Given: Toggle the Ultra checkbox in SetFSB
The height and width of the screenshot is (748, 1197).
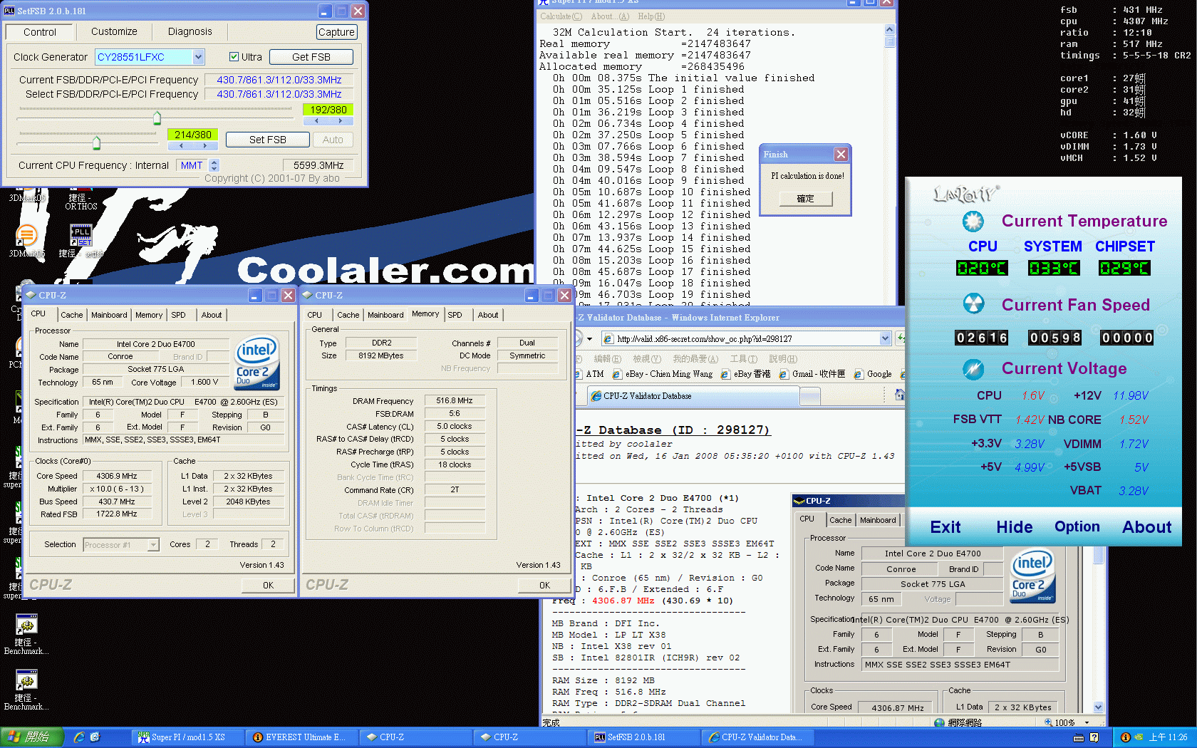Looking at the screenshot, I should [234, 57].
